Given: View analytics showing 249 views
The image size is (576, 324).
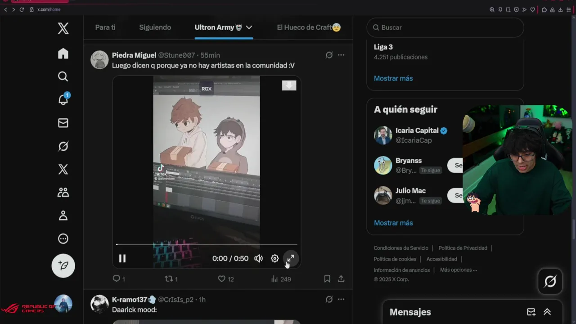Looking at the screenshot, I should [281, 279].
